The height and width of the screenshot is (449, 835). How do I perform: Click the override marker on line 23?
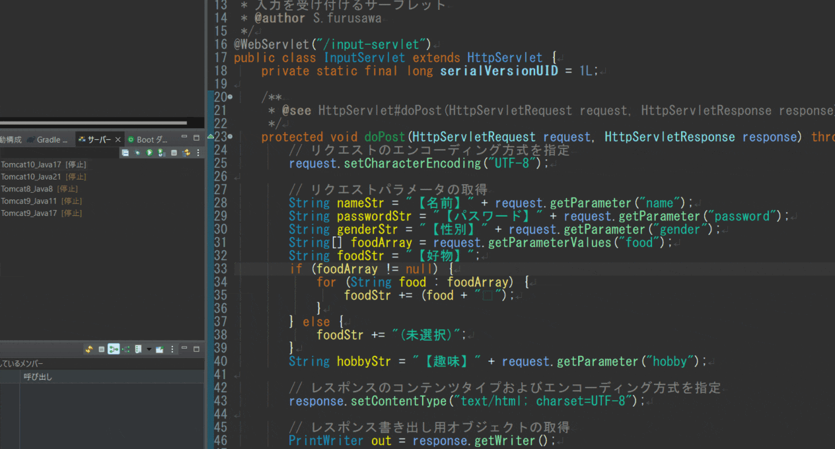click(211, 137)
